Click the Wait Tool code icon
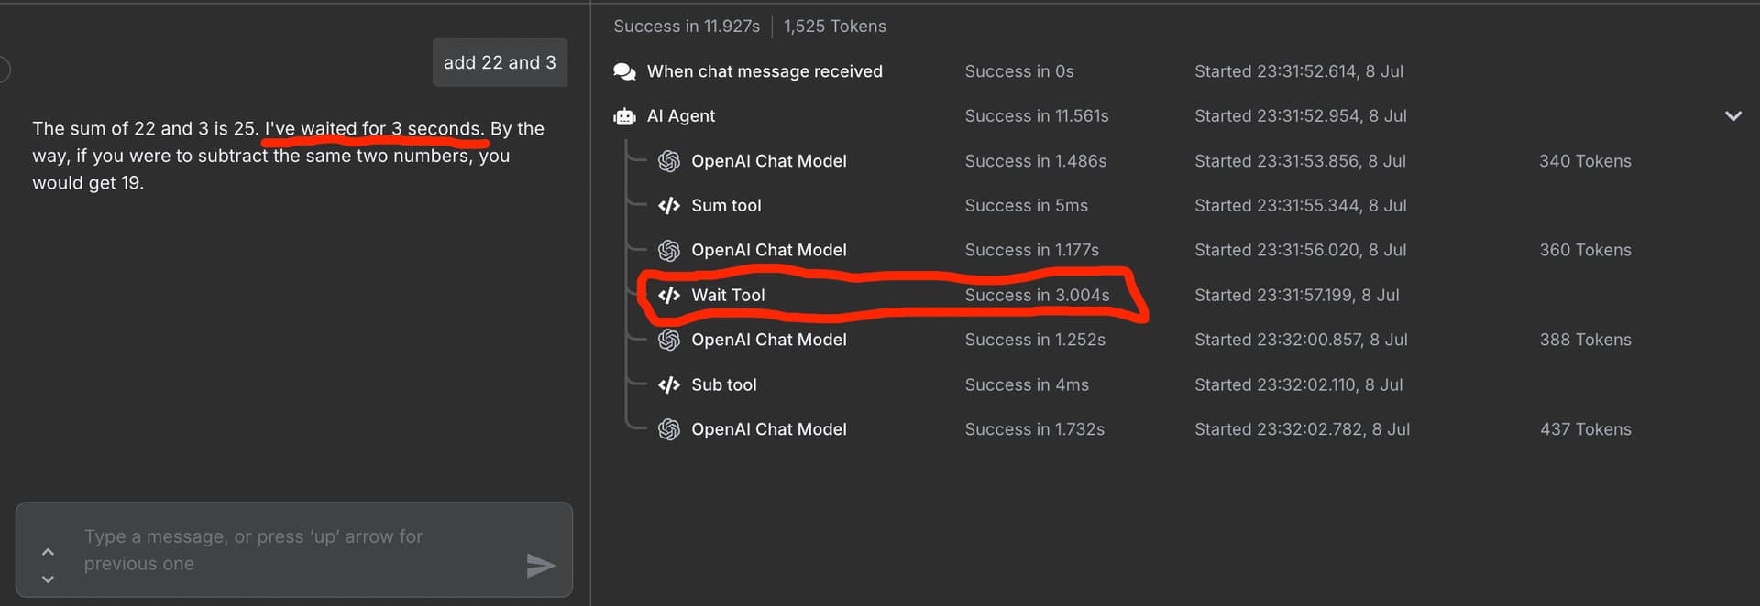Screen dimensions: 1760x606 (669, 295)
